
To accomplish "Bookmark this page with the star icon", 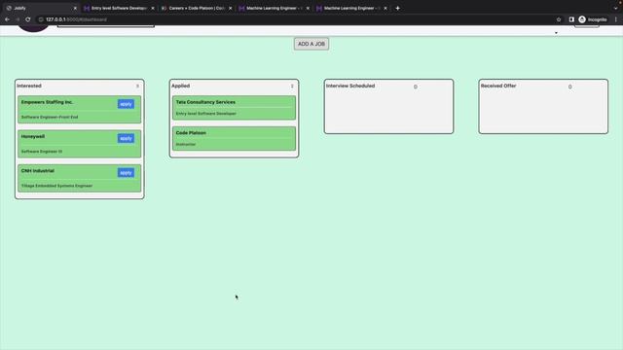I will coord(559,19).
